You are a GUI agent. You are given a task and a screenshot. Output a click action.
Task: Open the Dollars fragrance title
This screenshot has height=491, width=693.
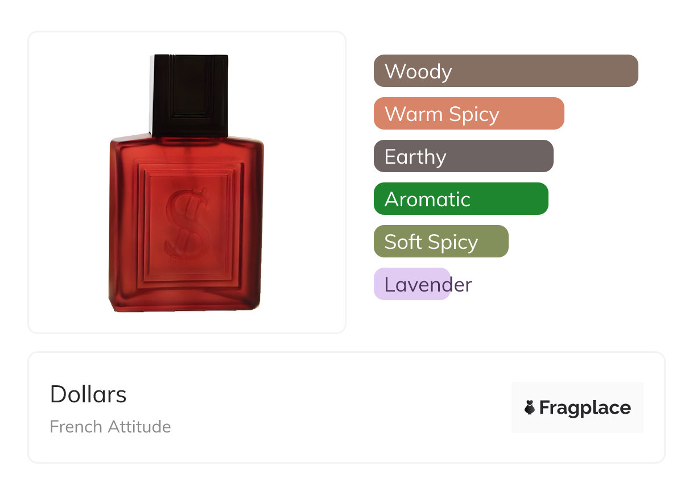point(88,394)
